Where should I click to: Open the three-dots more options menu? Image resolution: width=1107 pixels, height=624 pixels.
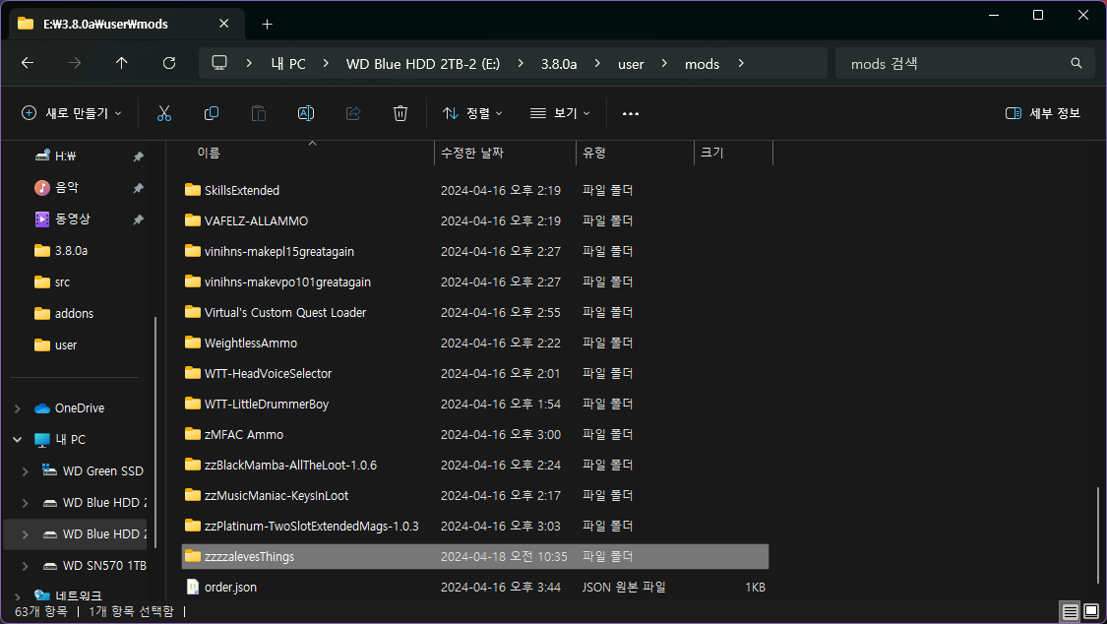(631, 113)
